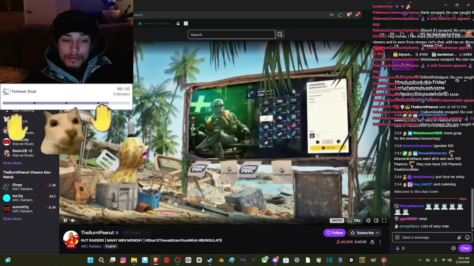Open the ARC Raiders category link

pos(91,246)
